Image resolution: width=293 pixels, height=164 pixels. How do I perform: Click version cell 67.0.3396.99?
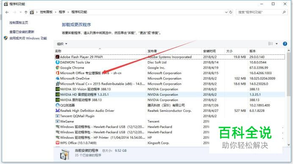pyautogui.click(x=259, y=68)
